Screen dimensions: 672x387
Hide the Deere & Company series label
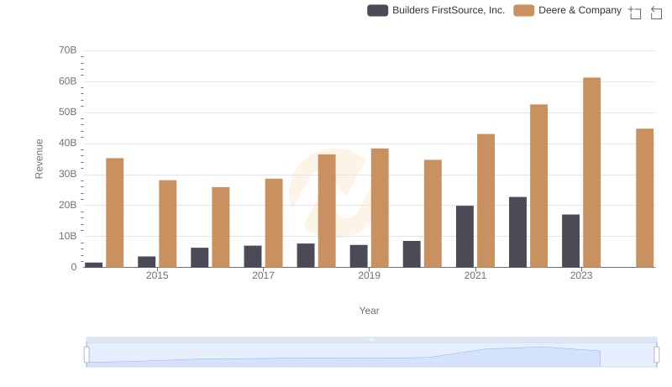(x=580, y=10)
